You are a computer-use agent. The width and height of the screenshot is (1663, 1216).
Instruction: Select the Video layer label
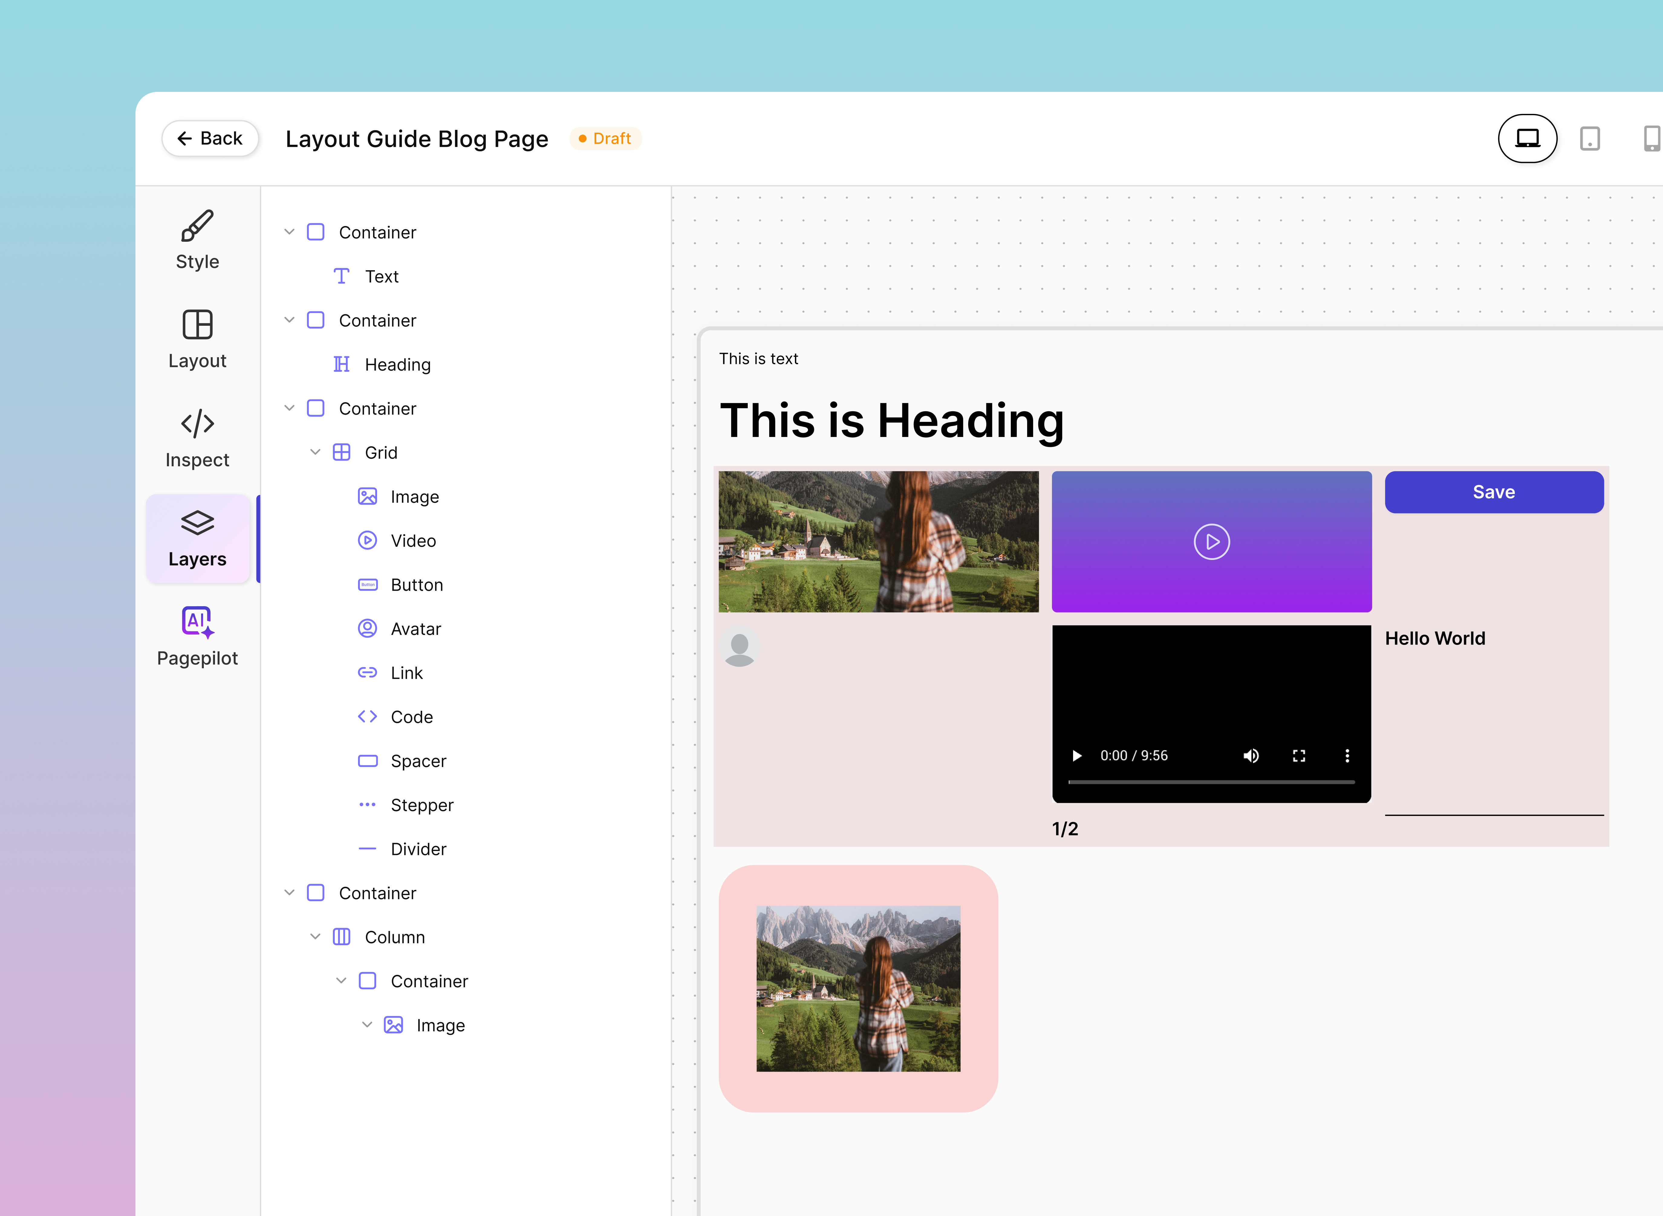(x=413, y=541)
